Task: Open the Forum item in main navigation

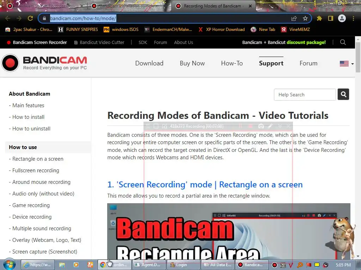Action: [x=308, y=63]
